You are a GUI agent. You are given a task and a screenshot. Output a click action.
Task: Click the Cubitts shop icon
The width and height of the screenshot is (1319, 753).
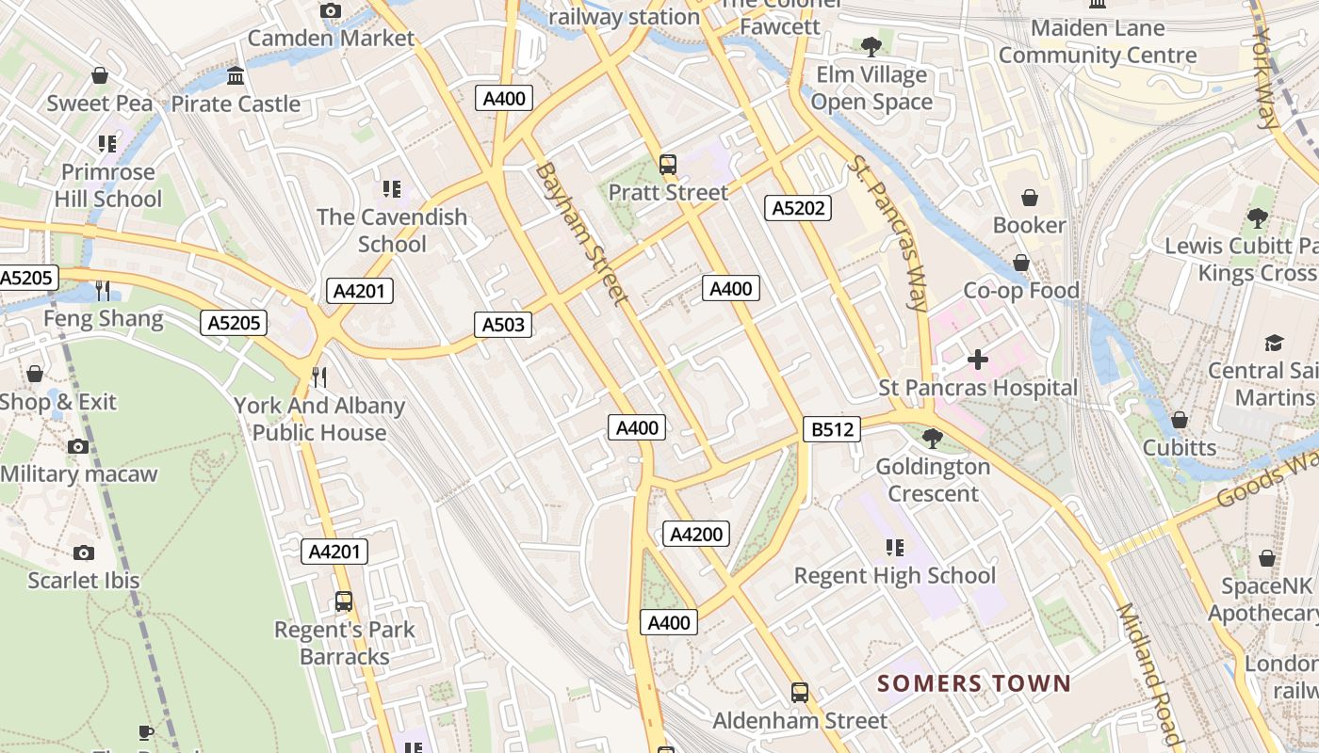1180,420
